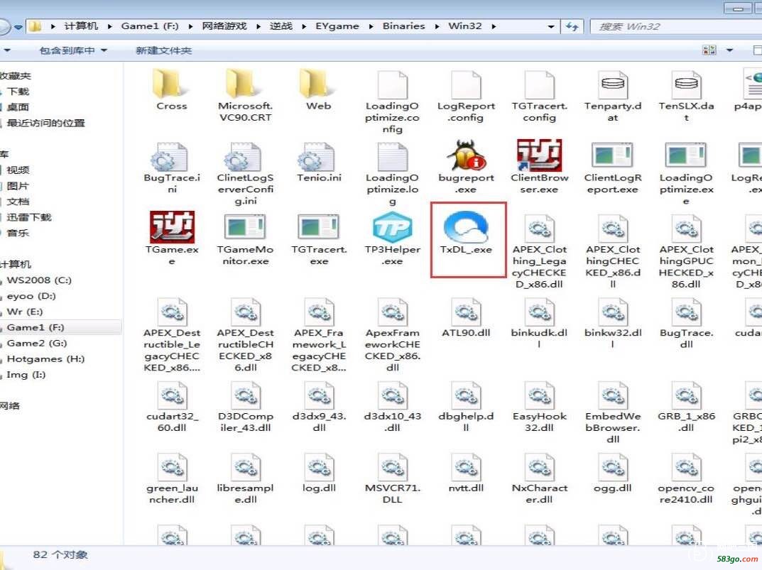This screenshot has height=570, width=762.
Task: Select the TGame.exe game icon
Action: click(x=172, y=227)
